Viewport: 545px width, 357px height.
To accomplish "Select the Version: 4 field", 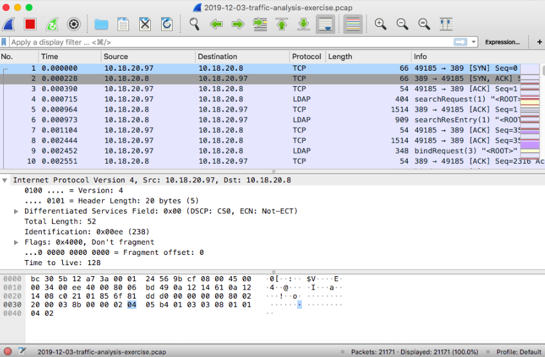I will click(x=73, y=191).
